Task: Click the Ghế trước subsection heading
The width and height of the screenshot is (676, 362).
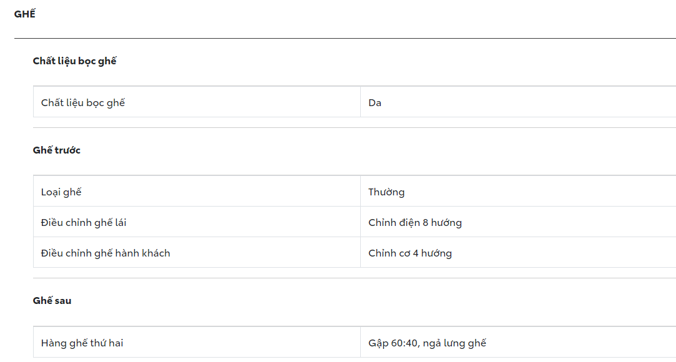Action: click(57, 150)
